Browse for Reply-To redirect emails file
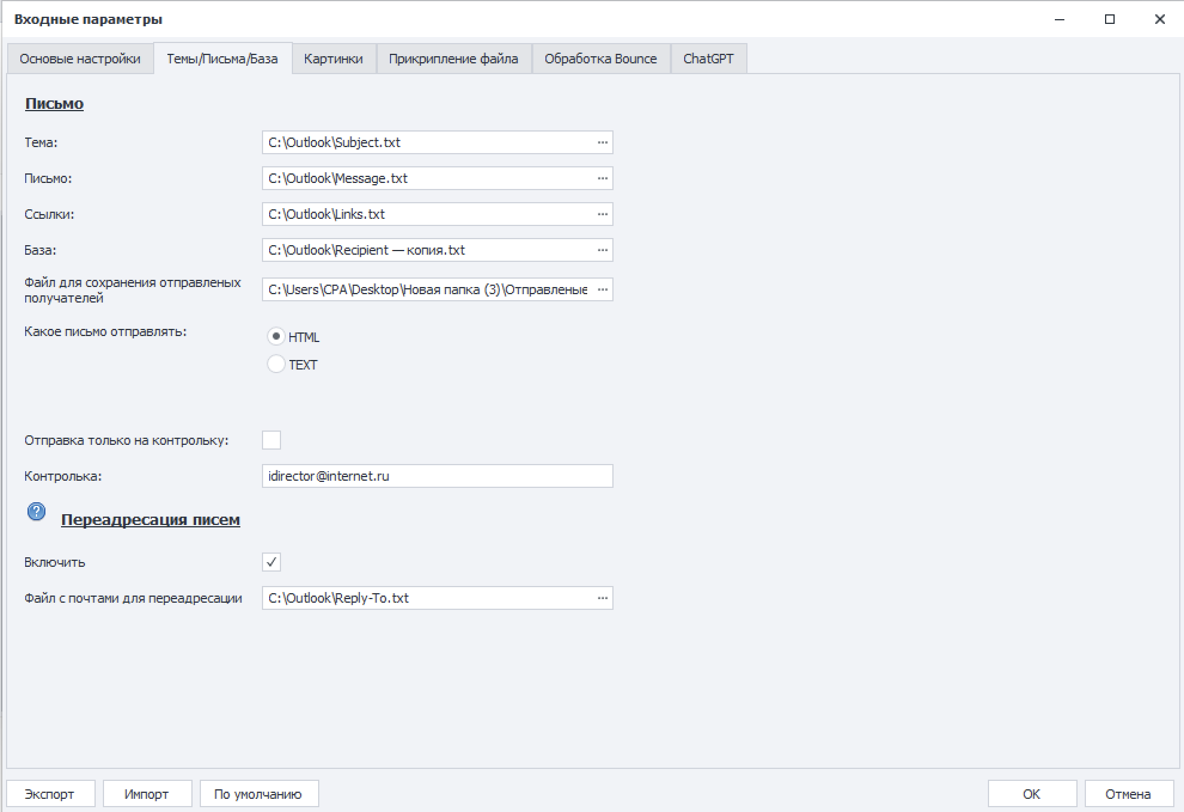The height and width of the screenshot is (812, 1184). point(602,598)
